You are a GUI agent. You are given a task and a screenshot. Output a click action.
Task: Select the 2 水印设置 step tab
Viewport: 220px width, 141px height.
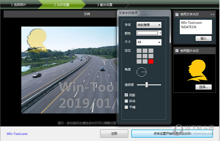62,5
